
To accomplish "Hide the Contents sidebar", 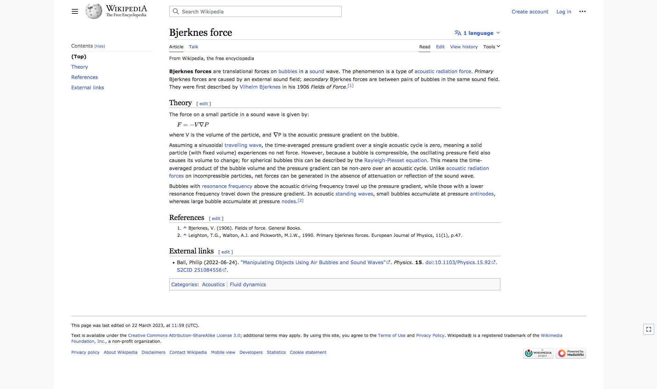I will tap(100, 46).
